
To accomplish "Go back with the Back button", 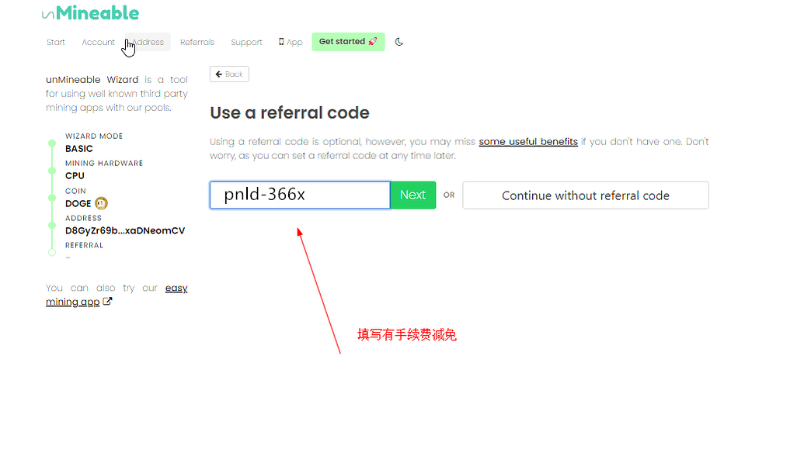I will tap(229, 74).
